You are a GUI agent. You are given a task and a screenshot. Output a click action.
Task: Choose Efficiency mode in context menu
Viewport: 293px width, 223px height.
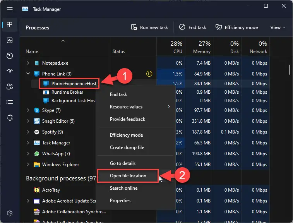136,135
